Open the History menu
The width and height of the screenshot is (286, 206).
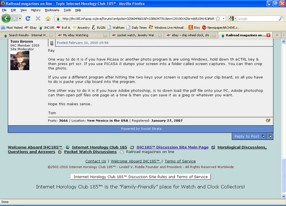click(35, 10)
